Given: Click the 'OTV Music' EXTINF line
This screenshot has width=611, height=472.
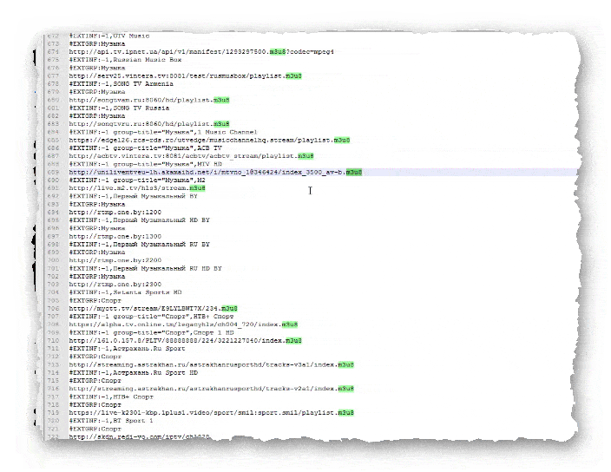Looking at the screenshot, I should (x=109, y=36).
